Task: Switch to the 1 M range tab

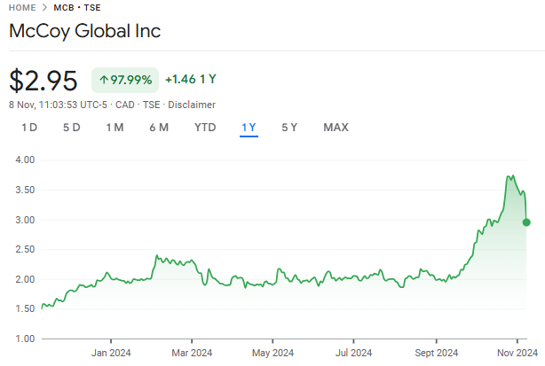Action: tap(115, 128)
